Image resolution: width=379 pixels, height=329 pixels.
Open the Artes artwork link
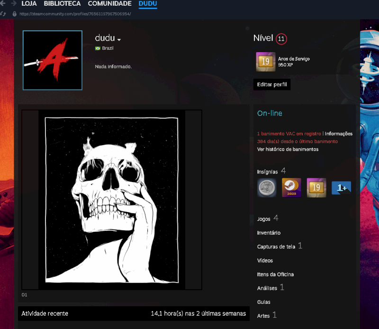(x=267, y=315)
